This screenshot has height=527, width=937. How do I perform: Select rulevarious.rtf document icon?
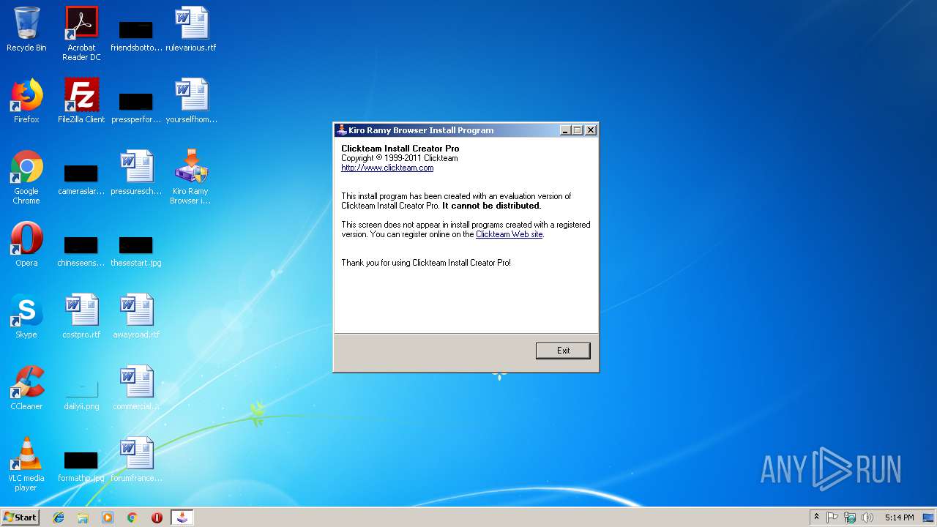(191, 29)
